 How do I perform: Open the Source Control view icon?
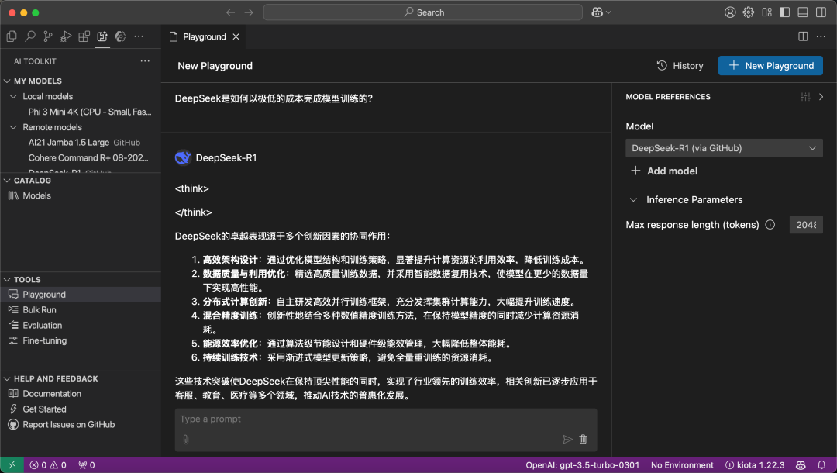pos(48,36)
